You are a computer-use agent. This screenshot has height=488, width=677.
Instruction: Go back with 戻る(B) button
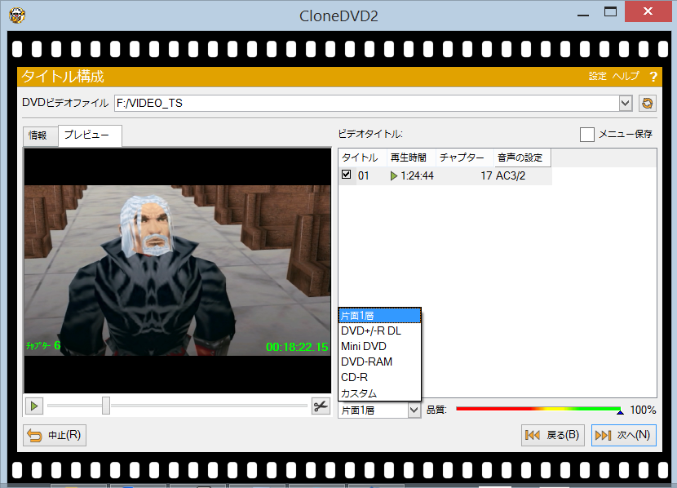tap(553, 435)
